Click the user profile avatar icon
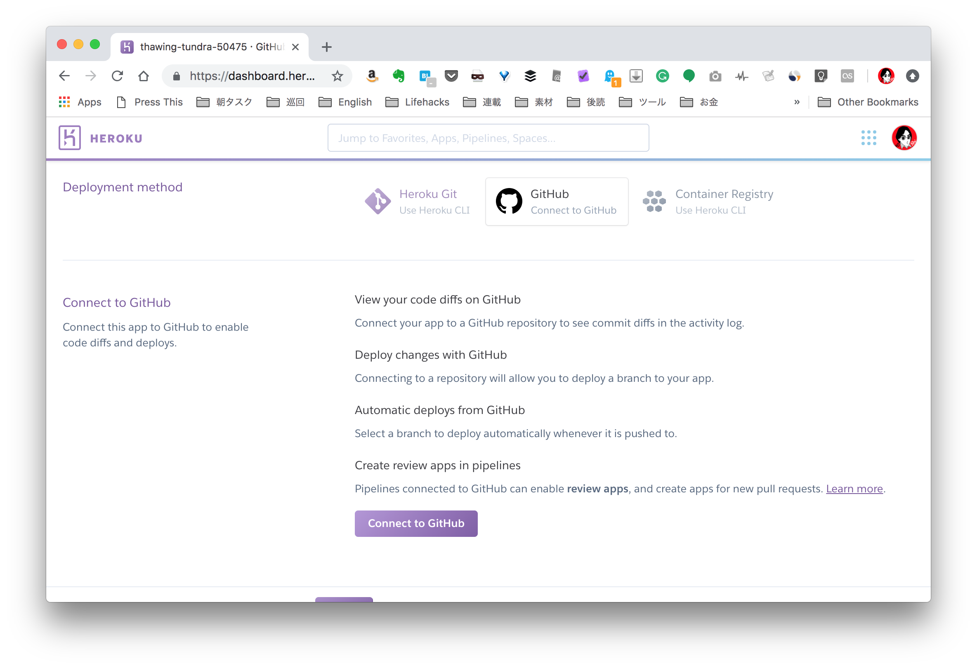Viewport: 977px width, 668px height. click(905, 138)
